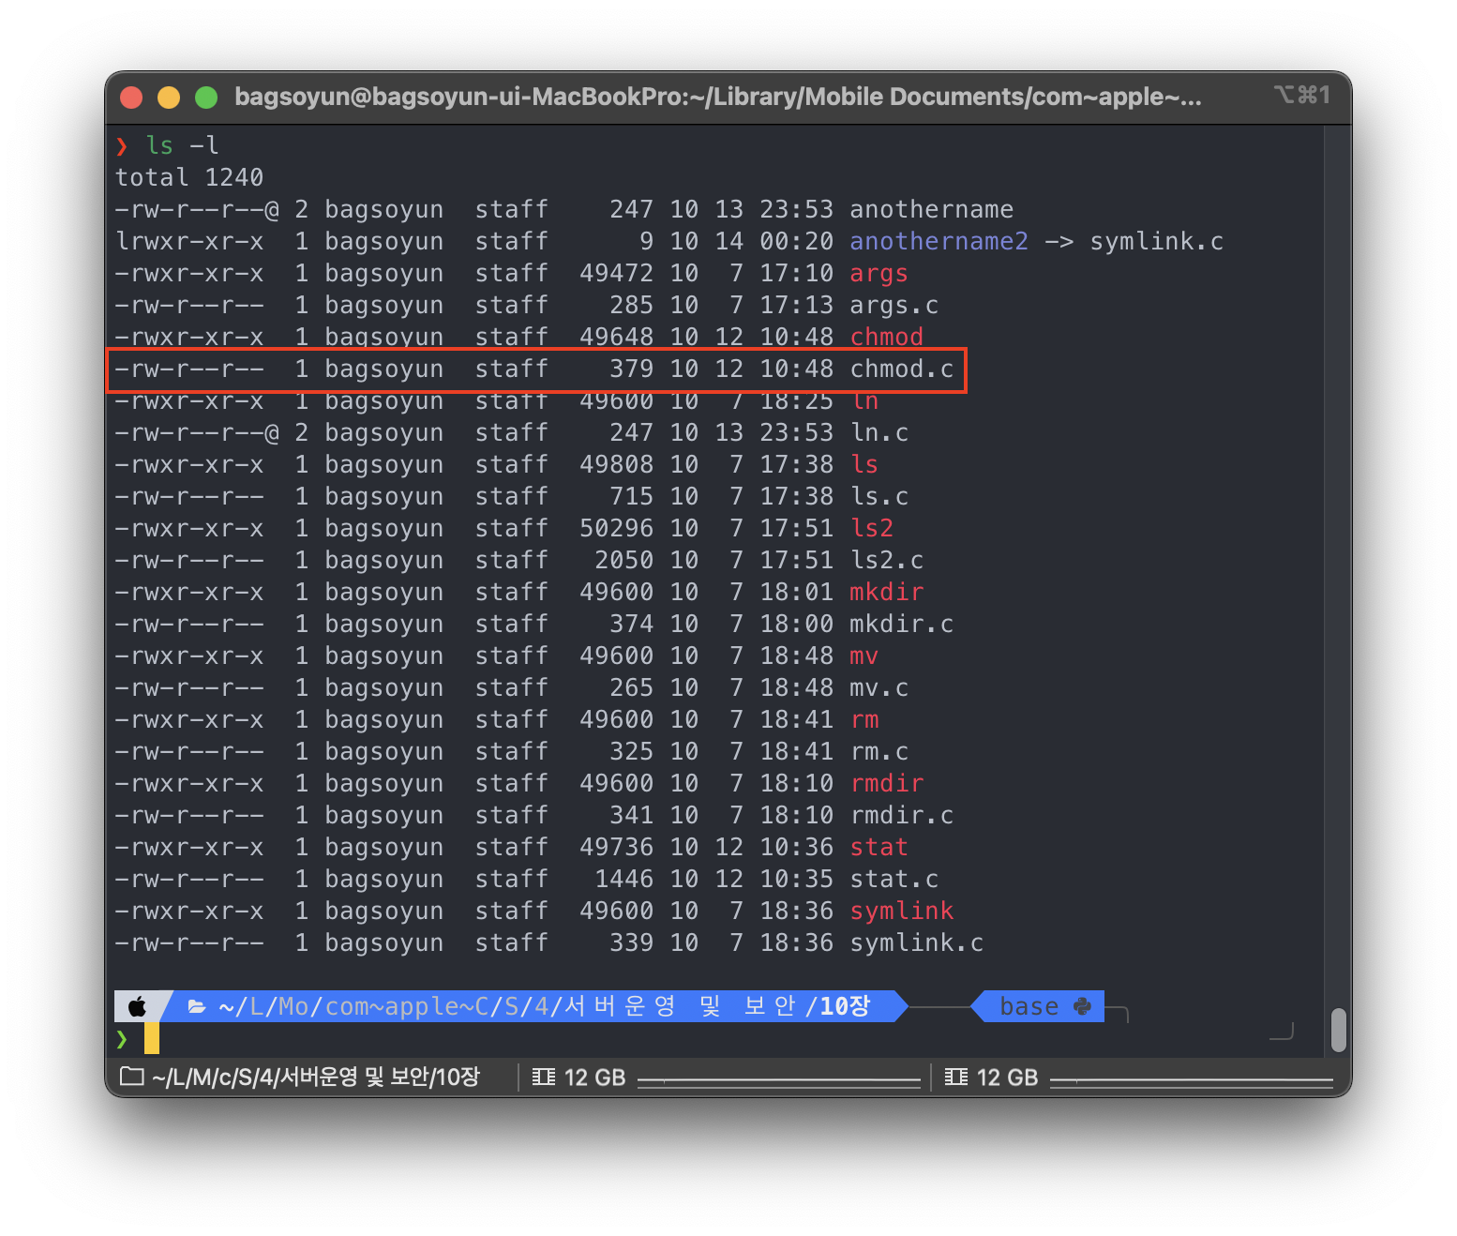Click the red ls2 executable name

(872, 528)
